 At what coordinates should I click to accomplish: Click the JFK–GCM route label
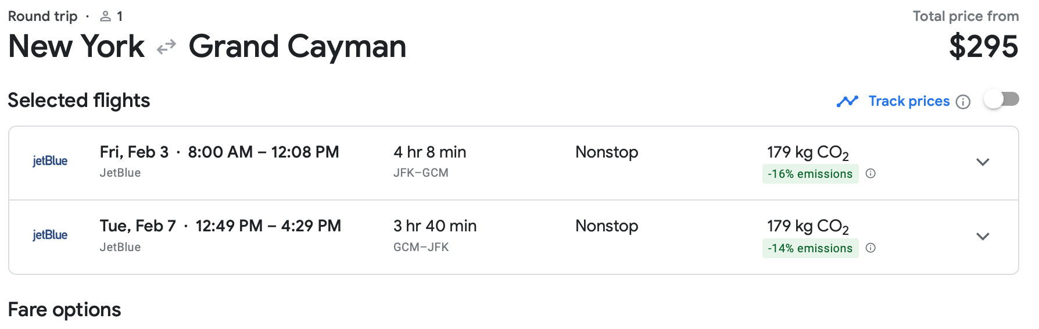(x=421, y=173)
